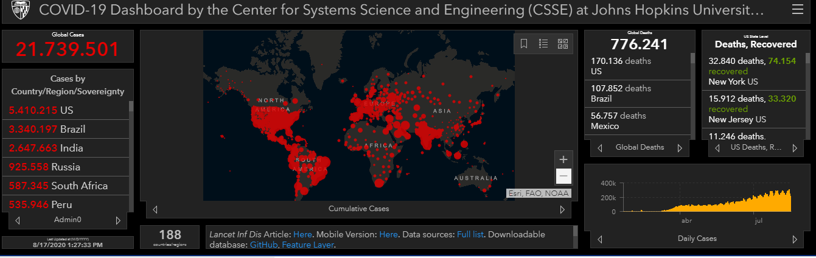Click the last updated timestamp 8/17/2020
The image size is (816, 258).
pos(68,245)
